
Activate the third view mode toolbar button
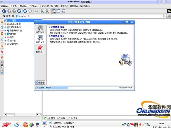point(63,11)
